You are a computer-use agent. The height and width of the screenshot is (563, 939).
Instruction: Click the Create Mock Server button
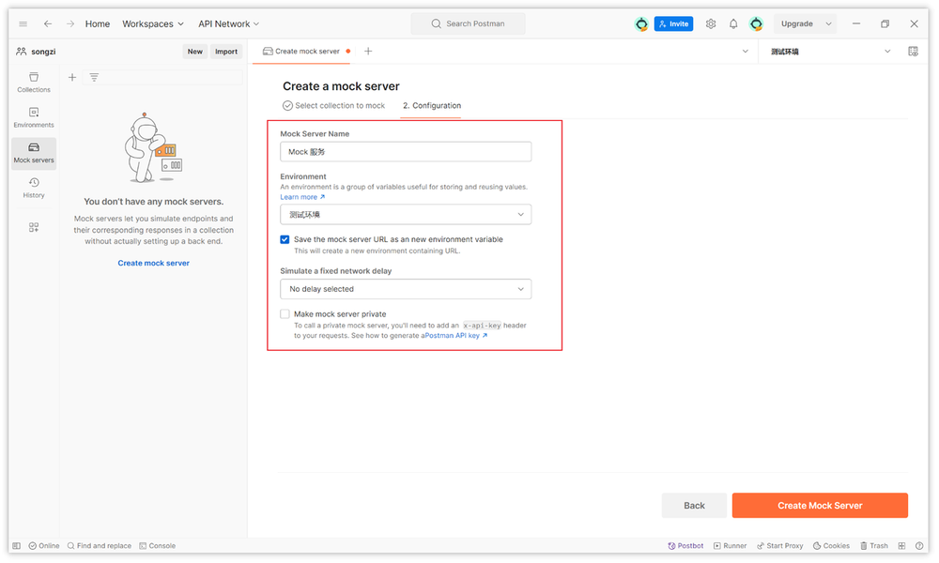pyautogui.click(x=820, y=506)
